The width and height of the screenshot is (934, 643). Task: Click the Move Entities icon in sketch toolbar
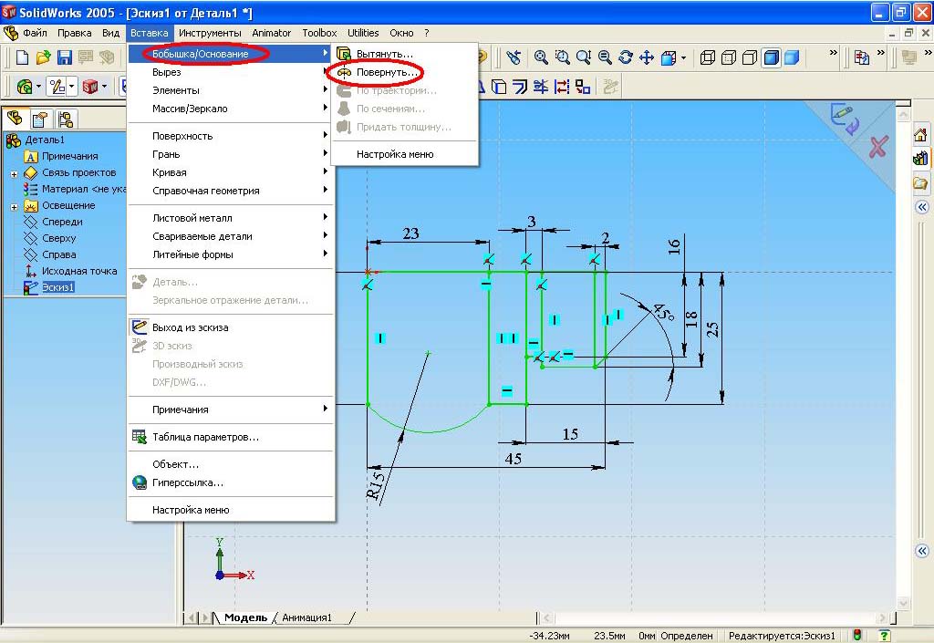pos(583,87)
